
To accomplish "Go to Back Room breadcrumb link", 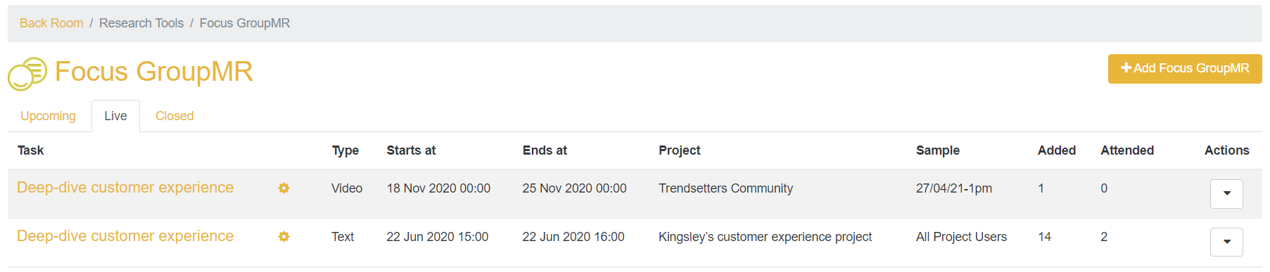I will coord(51,23).
